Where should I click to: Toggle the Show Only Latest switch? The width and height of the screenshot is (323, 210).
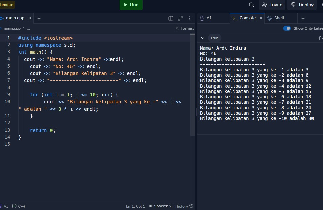(287, 28)
